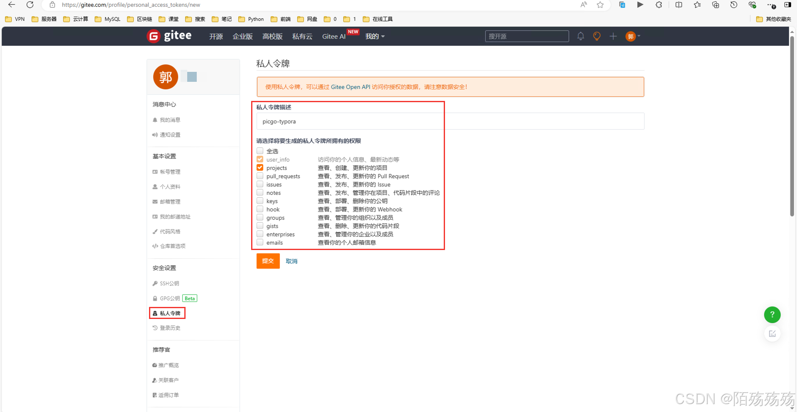The width and height of the screenshot is (797, 412).
Task: Open the VPN bookmarks folder
Action: 15,19
